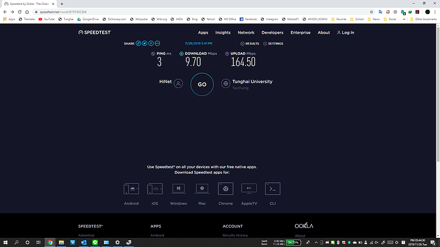
Task: Change server Tunghai University
Action: coord(252,82)
